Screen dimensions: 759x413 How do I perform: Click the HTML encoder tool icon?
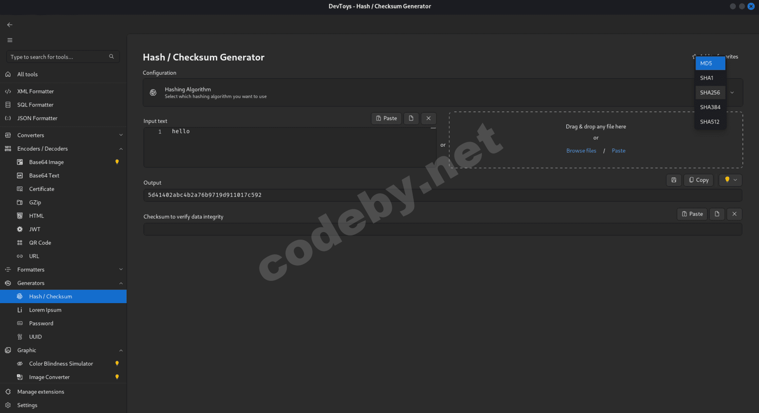pyautogui.click(x=20, y=216)
